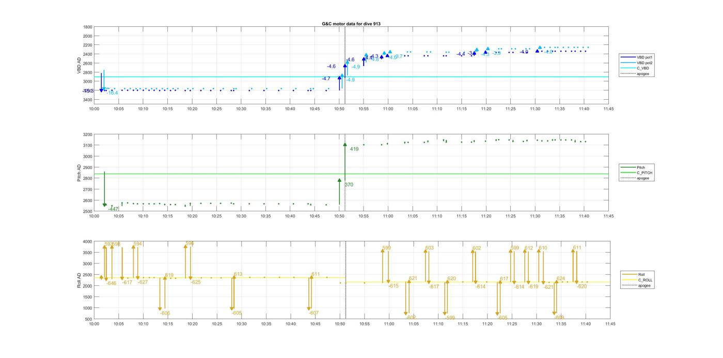Click the 11:45 tick under VBD plot
The width and height of the screenshot is (723, 358).
608,108
